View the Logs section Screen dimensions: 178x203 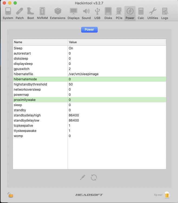[x=164, y=14]
